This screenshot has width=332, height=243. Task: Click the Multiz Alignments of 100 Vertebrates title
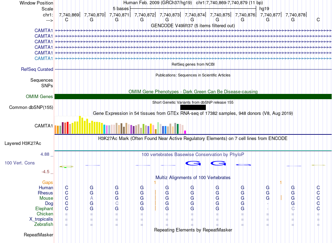(x=193, y=177)
